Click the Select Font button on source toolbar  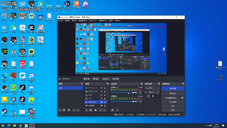(x=106, y=79)
